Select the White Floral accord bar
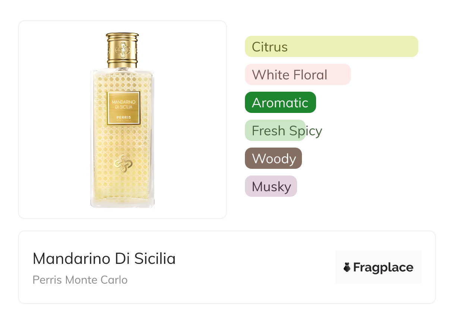Viewport: 454px width, 322px height. [297, 75]
